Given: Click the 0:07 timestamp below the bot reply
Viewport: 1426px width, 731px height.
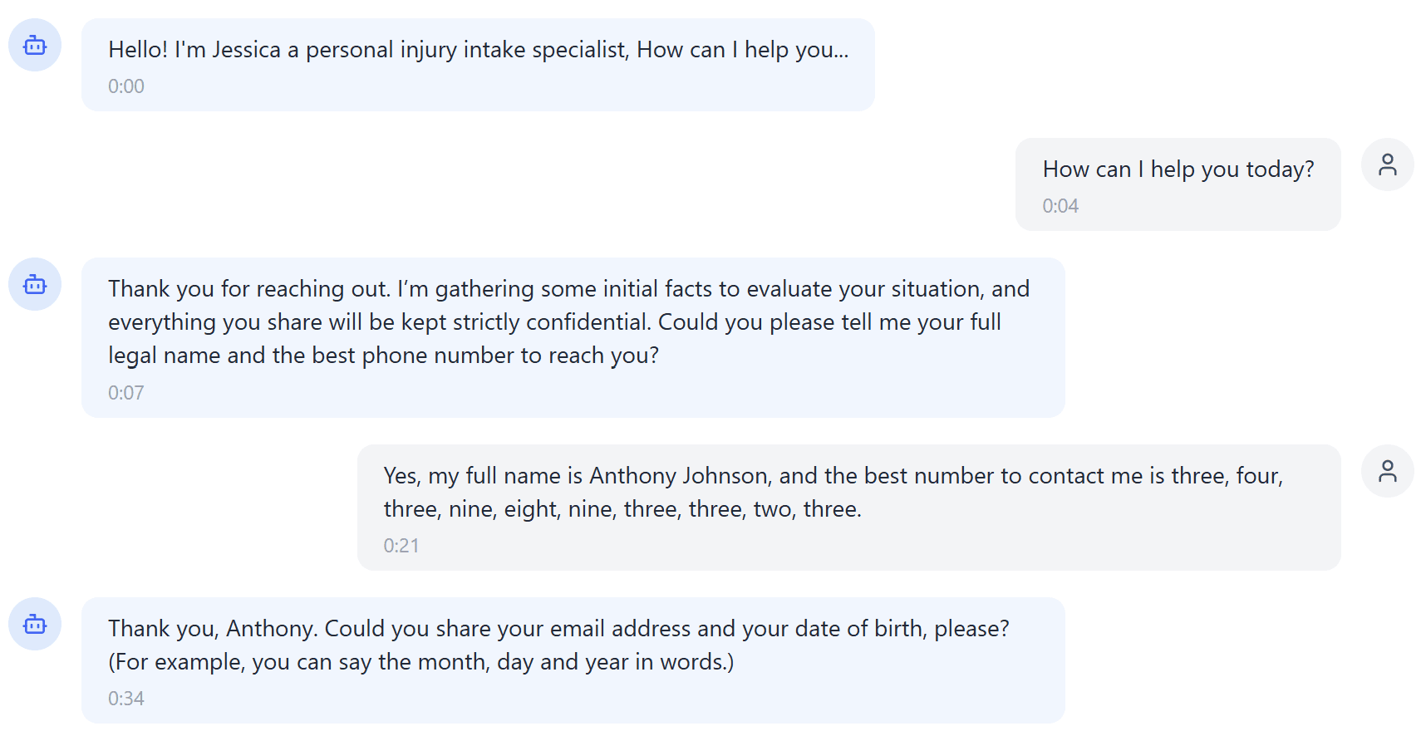Looking at the screenshot, I should pos(125,391).
